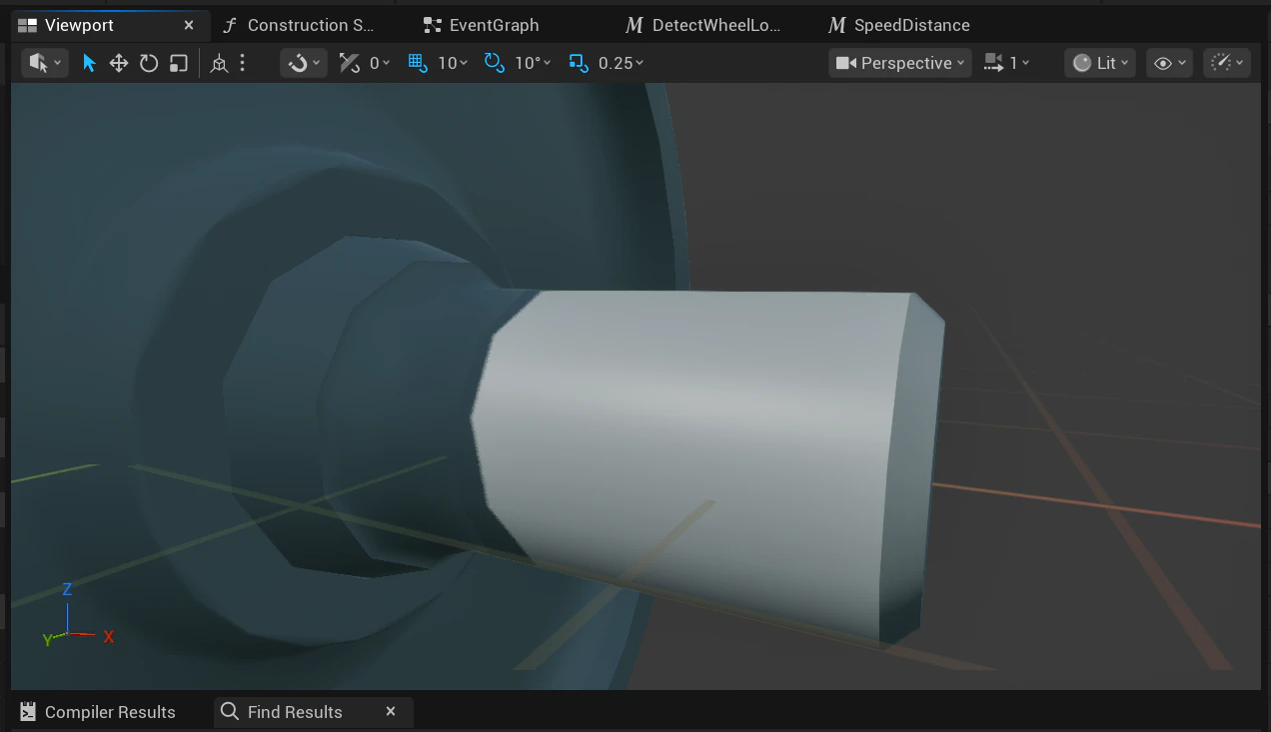Open the magnet snapping options dropdown
Viewport: 1271px width, 732px height.
click(x=304, y=63)
